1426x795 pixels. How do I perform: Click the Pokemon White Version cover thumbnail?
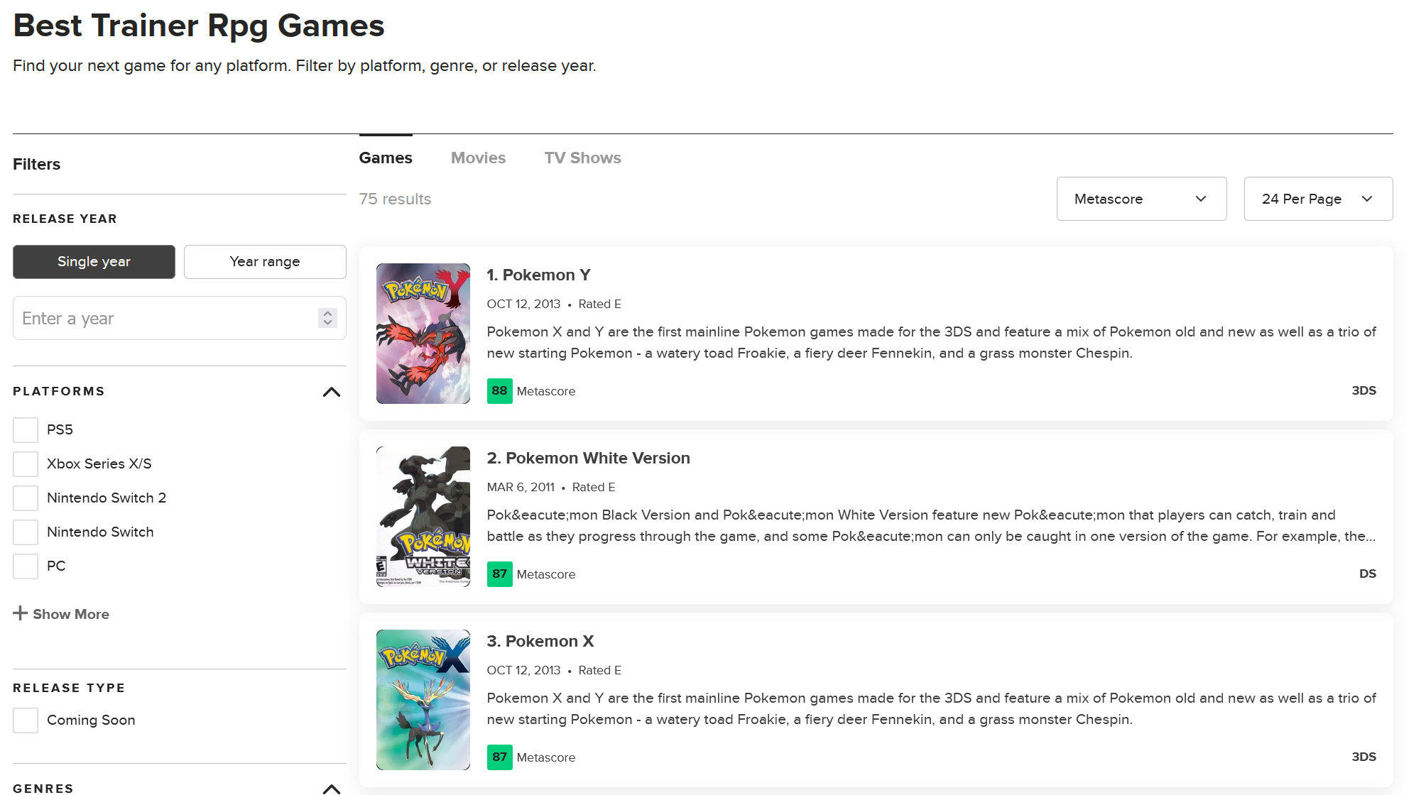(423, 517)
